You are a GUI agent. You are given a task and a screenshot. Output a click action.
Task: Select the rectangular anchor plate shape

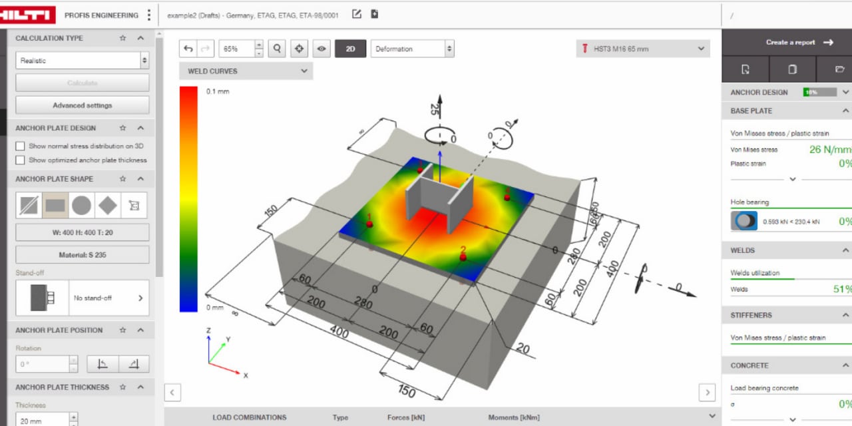55,205
